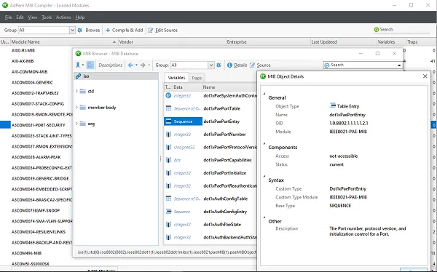
Task: Open the back arrow history dropdown
Action: tap(136, 65)
